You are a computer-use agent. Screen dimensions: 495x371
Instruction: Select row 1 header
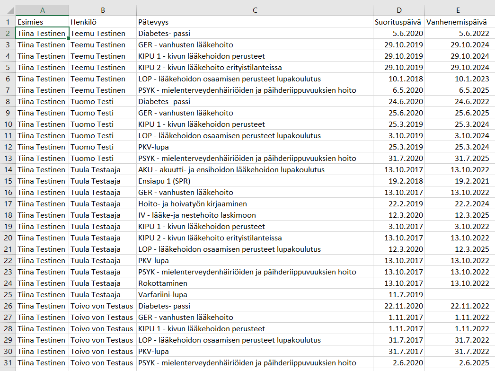(8, 22)
